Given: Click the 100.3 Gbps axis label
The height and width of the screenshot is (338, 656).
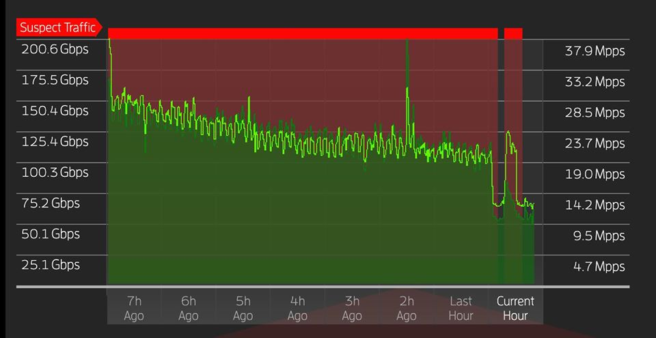Looking at the screenshot, I should (x=55, y=172).
